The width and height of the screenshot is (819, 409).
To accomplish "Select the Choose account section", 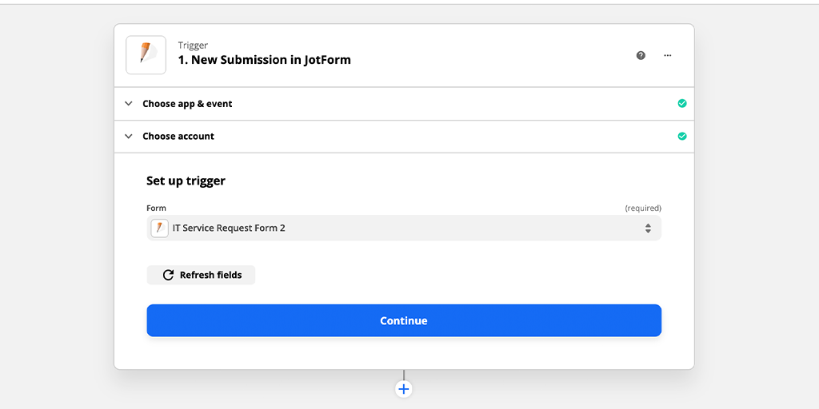I will (x=178, y=137).
